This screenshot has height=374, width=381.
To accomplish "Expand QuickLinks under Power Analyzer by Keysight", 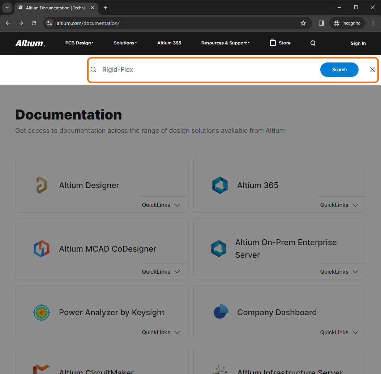I will (x=161, y=332).
